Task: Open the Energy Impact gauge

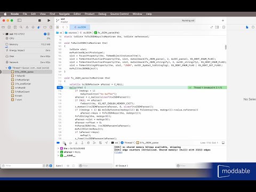Action: pyautogui.click(x=28, y=50)
